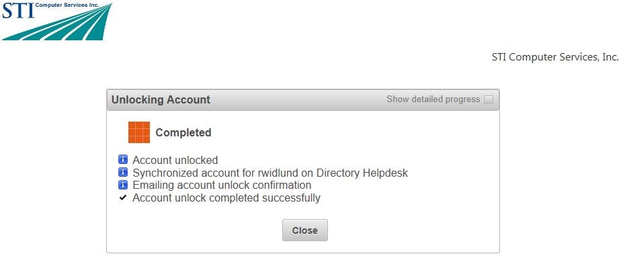Click the teal road stripes logo graphic

[60, 25]
